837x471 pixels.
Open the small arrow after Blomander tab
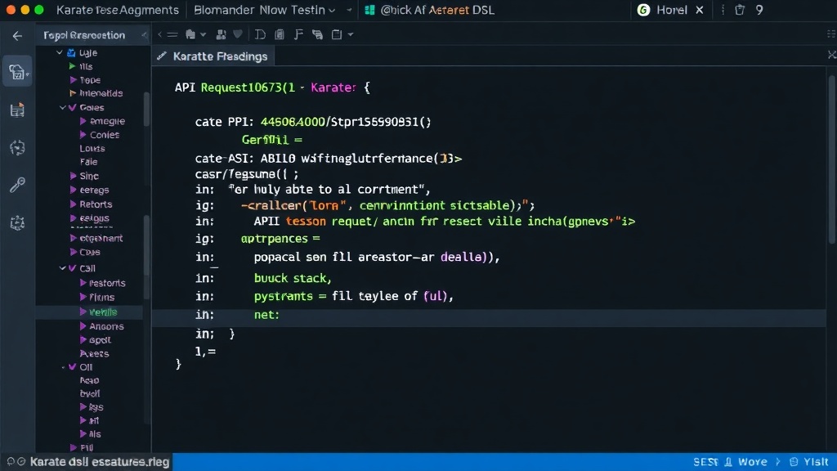pos(349,10)
